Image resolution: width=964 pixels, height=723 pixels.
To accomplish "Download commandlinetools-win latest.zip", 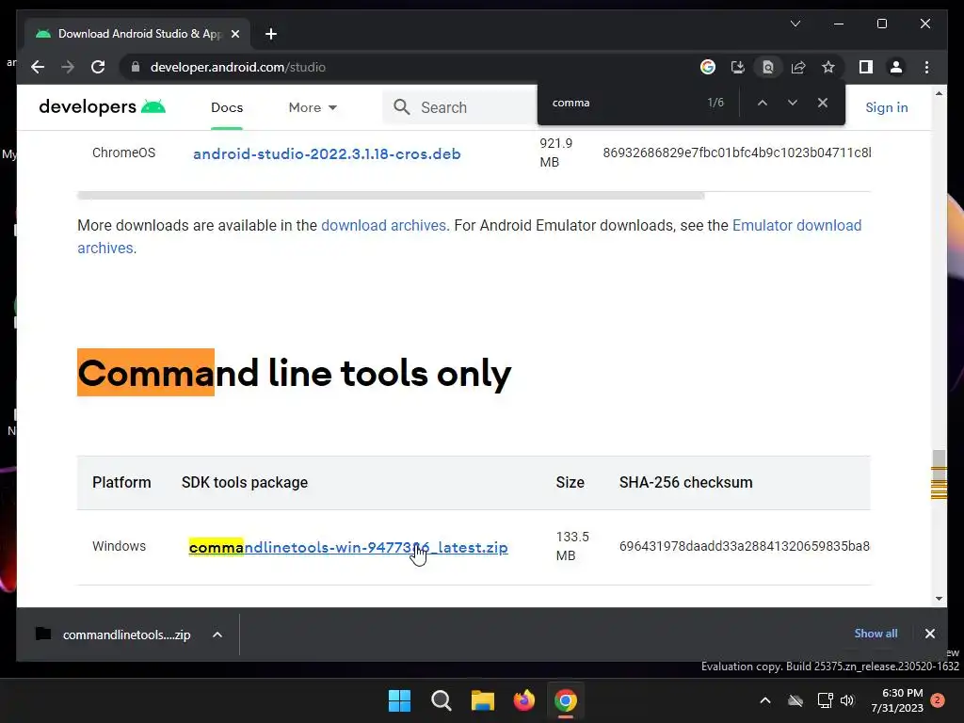I will pyautogui.click(x=348, y=547).
